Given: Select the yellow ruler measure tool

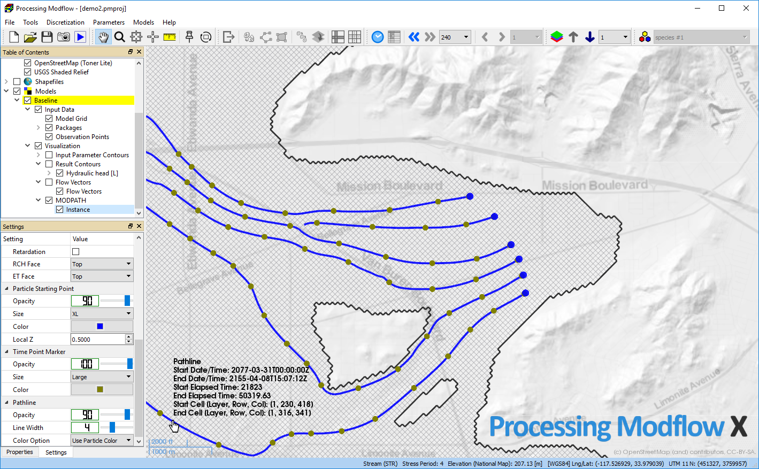Looking at the screenshot, I should pyautogui.click(x=170, y=37).
